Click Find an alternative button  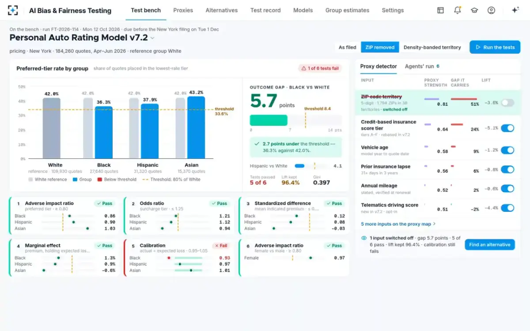tap(489, 244)
